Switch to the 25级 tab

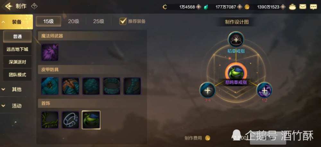[x=99, y=21]
